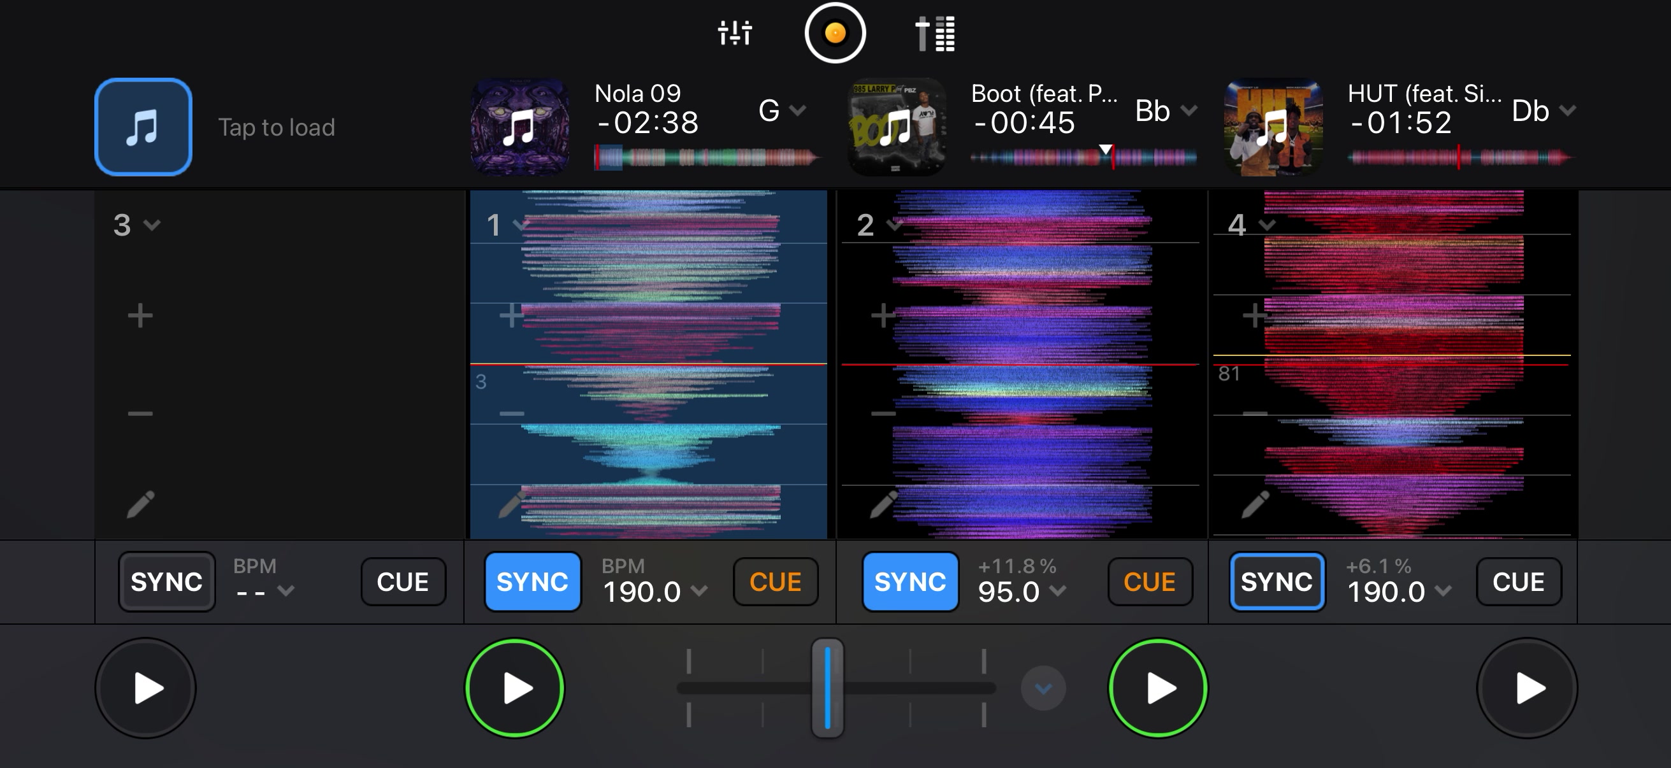Screen dimensions: 1671x768
Task: Play deck 3 with leftmost play button
Action: [x=146, y=688]
